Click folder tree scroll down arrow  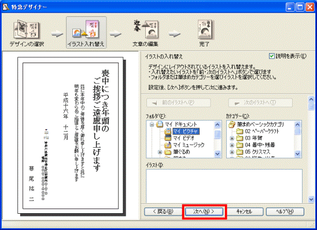218,154
